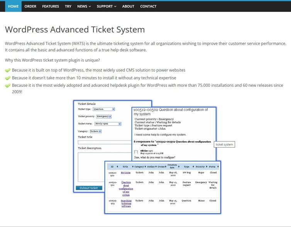
Task: Select the TRY menu item
Action: click(x=68, y=6)
